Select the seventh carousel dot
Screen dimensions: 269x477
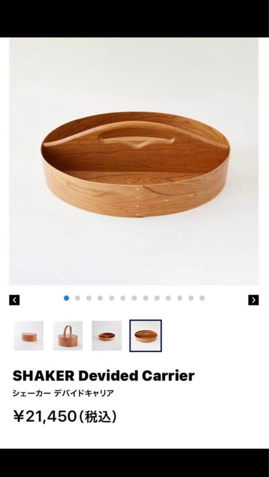[134, 298]
